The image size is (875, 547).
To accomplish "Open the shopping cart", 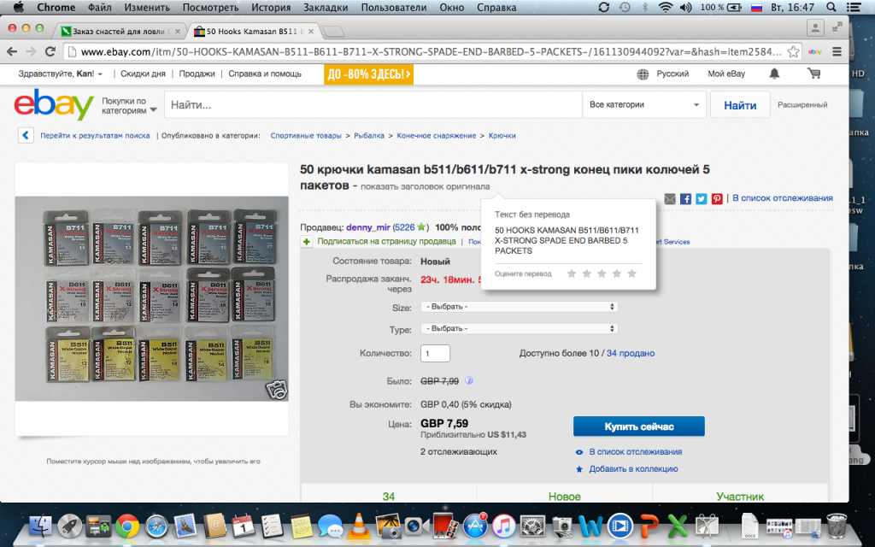I will coord(814,74).
